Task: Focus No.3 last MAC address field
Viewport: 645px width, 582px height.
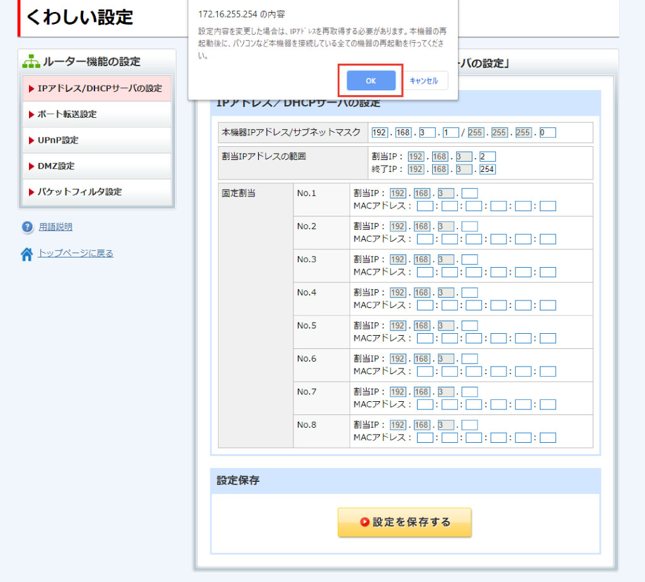Action: (547, 272)
